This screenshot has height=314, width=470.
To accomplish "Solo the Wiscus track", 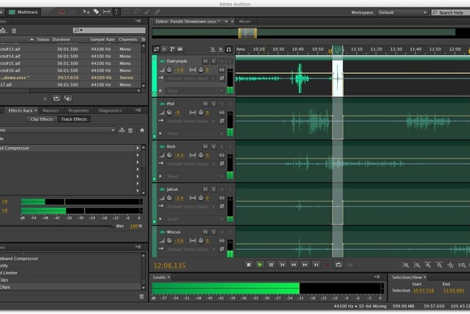I will (x=213, y=232).
